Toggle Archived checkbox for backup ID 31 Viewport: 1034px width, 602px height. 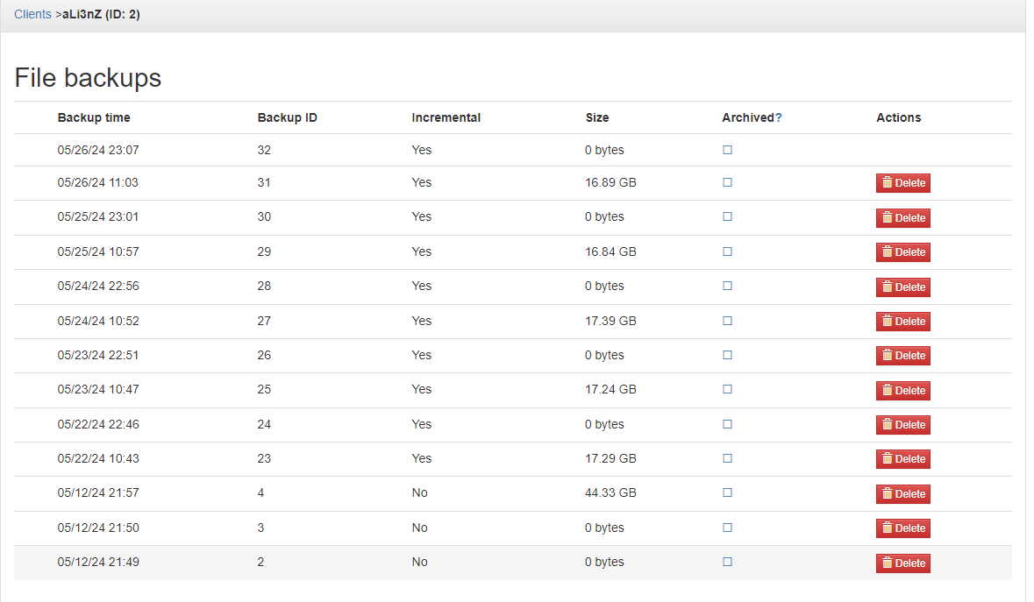coord(727,182)
